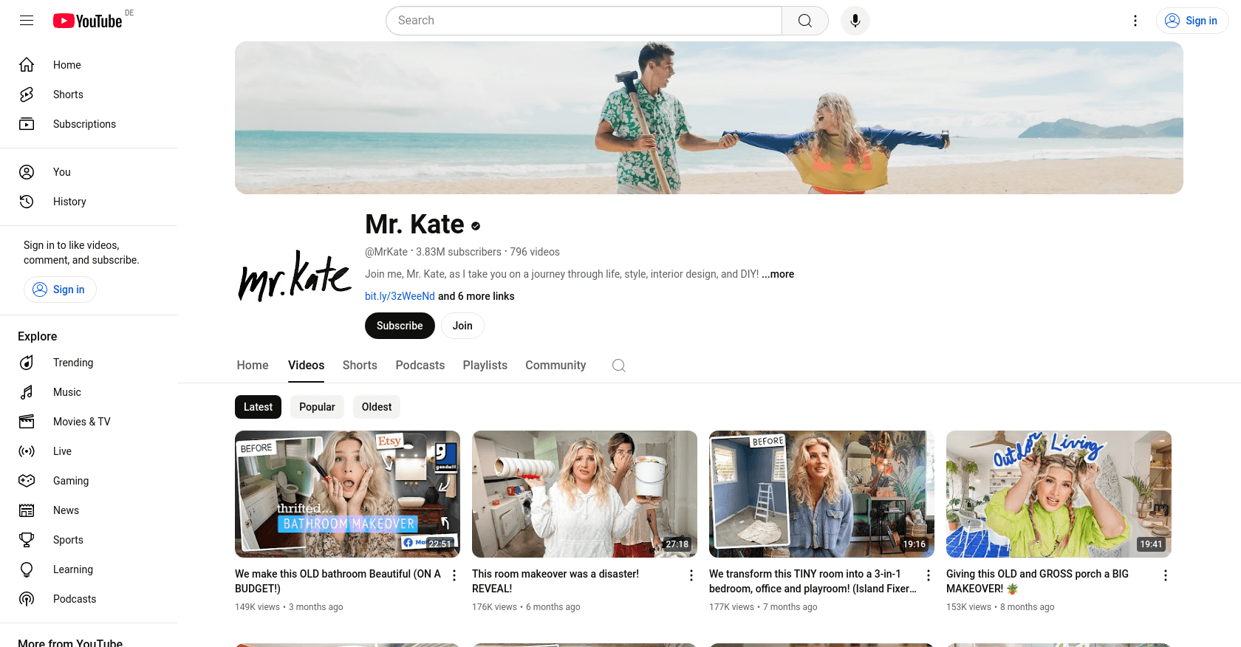Select the Popular filter chip
1241x647 pixels.
tap(317, 407)
